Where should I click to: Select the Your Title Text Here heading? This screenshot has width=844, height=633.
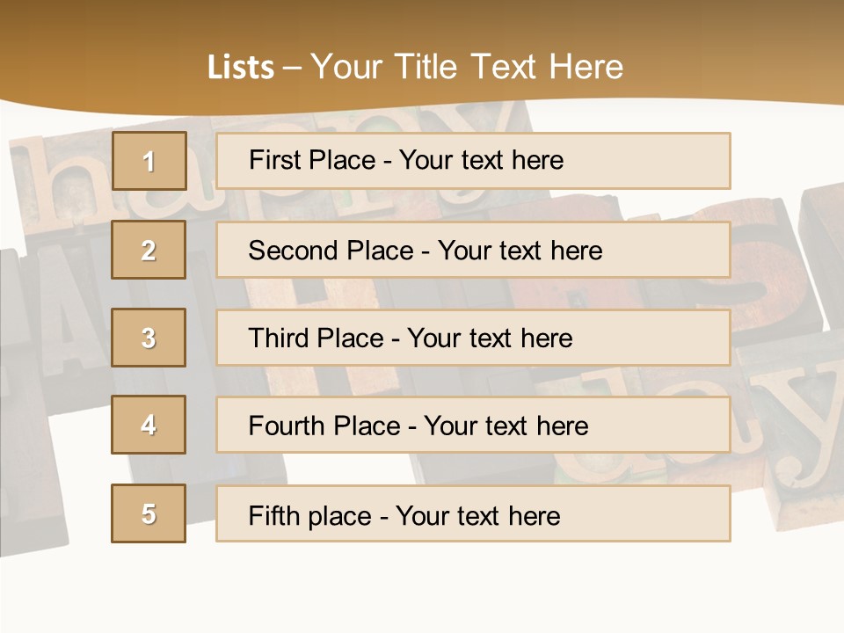click(466, 67)
